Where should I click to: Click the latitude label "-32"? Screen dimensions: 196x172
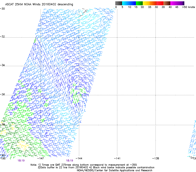point(2,37)
